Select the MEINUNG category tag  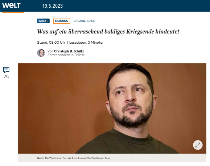click(x=62, y=21)
